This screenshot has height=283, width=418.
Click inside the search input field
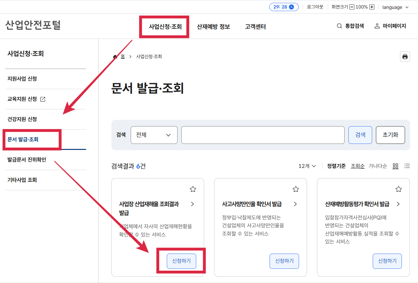point(263,135)
